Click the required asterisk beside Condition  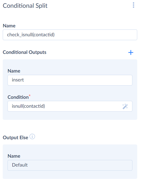[x=30, y=95]
